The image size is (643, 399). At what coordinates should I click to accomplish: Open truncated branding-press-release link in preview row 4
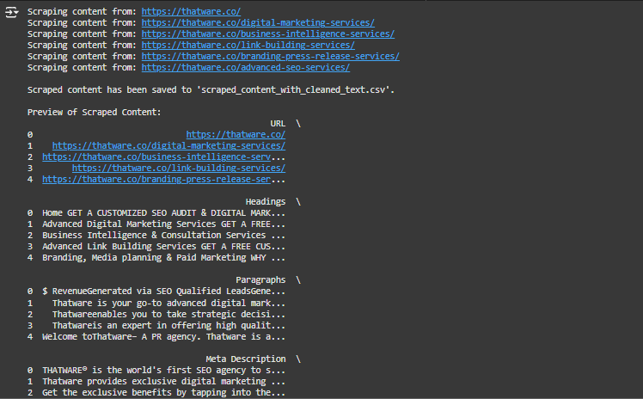(156, 179)
